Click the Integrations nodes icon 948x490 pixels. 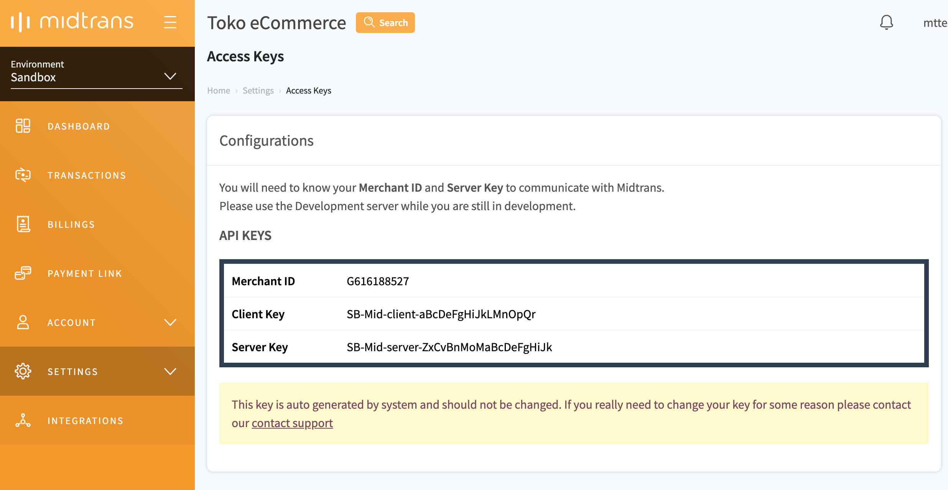click(x=23, y=421)
